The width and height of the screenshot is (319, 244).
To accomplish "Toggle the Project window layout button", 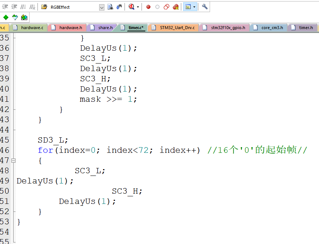I will click(x=188, y=7).
